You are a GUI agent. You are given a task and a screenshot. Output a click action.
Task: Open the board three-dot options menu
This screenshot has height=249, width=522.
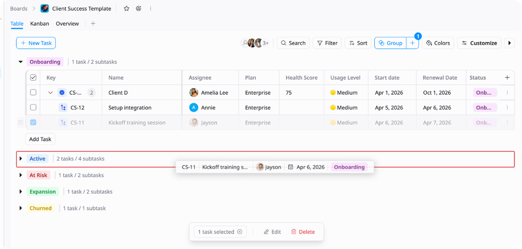coord(151,8)
